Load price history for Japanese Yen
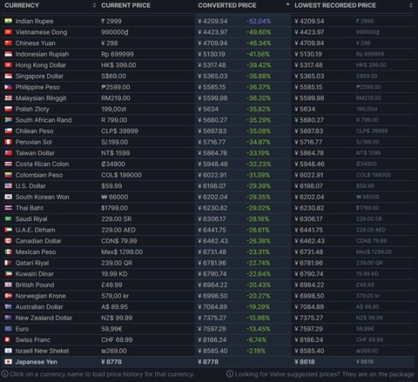Image resolution: width=418 pixels, height=382 pixels. point(37,362)
